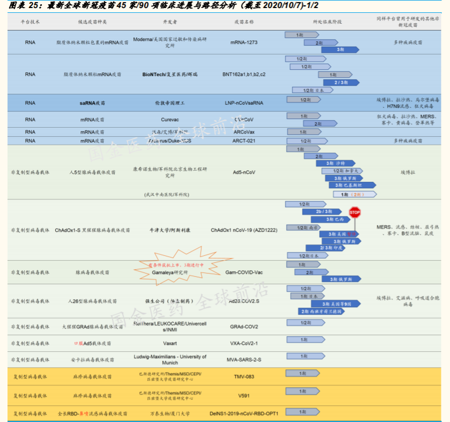The height and width of the screenshot is (422, 450).
Task: Click the 1/2期 南非 phase arrow
Action: [x=303, y=227]
